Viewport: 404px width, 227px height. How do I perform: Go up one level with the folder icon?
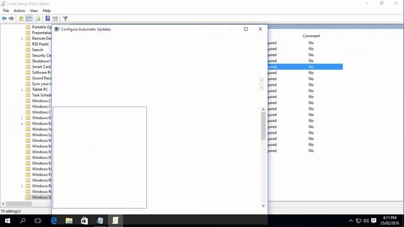click(x=21, y=18)
